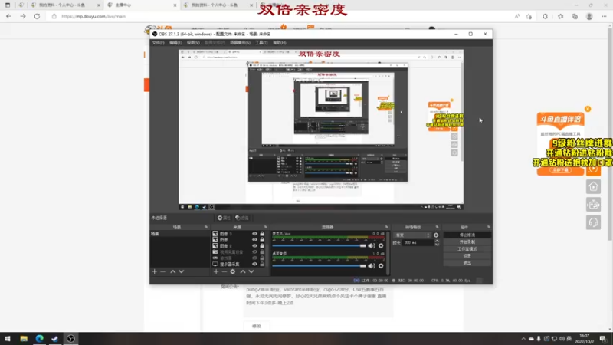This screenshot has height=345, width=613.
Task: Toggle lock on 游戏源 source
Action: [262, 258]
